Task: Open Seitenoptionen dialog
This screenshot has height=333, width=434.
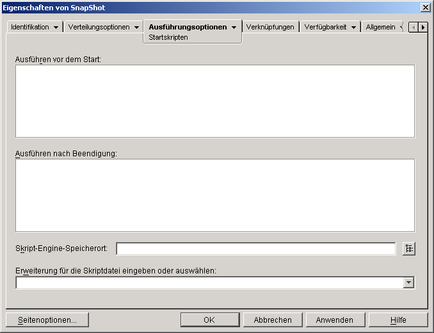Action: click(47, 320)
